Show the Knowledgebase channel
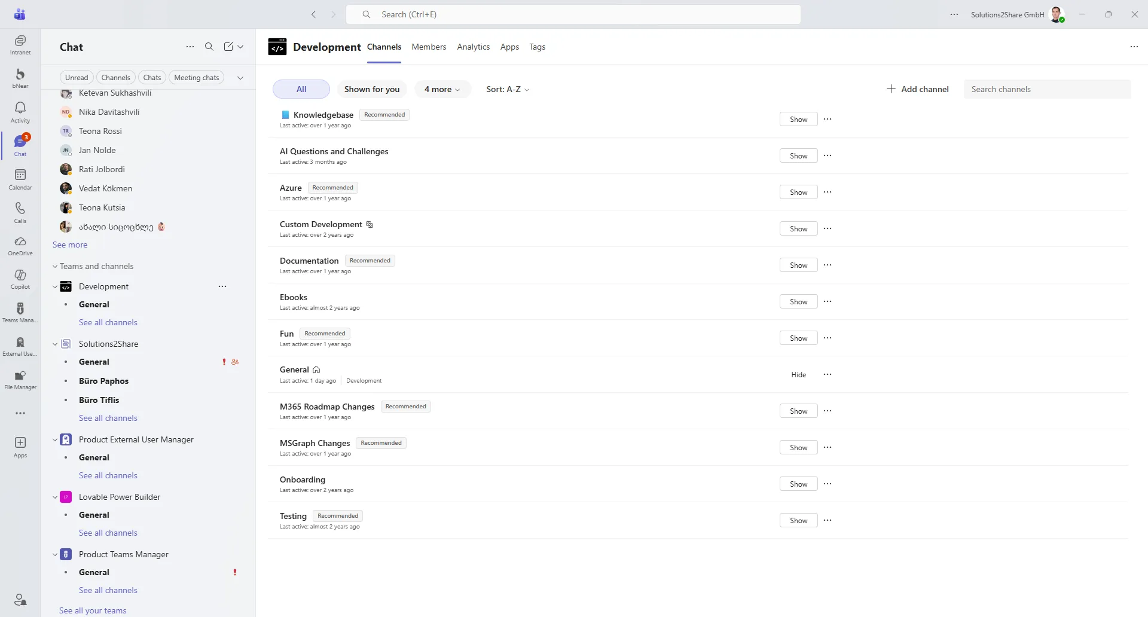Viewport: 1148px width, 617px height. pyautogui.click(x=798, y=120)
